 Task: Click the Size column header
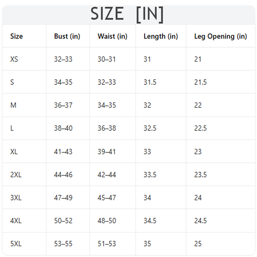click(16, 36)
